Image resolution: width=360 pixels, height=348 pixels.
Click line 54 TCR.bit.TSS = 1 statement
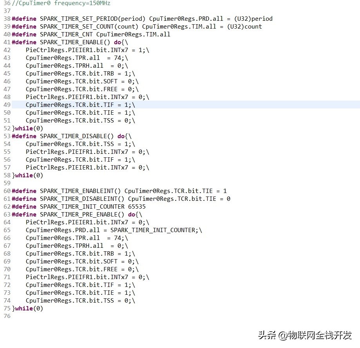point(80,144)
